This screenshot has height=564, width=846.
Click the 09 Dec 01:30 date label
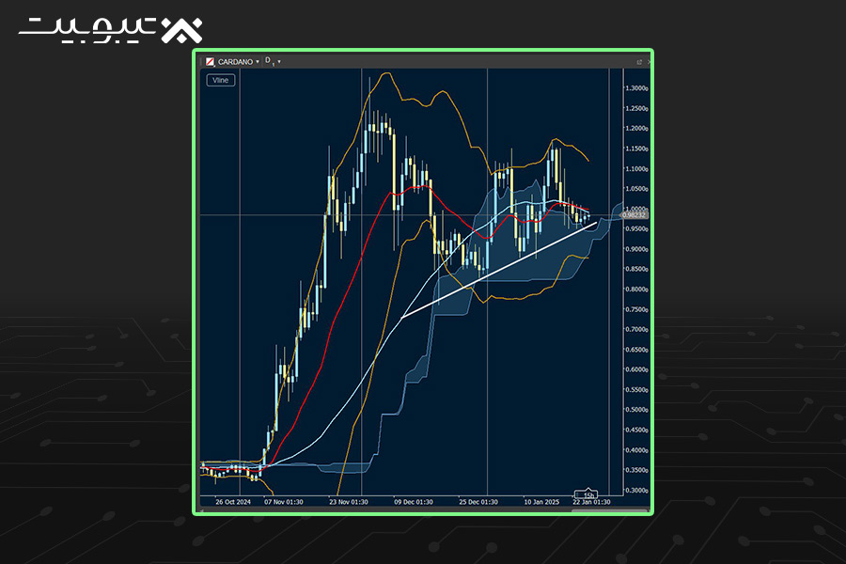coord(414,502)
